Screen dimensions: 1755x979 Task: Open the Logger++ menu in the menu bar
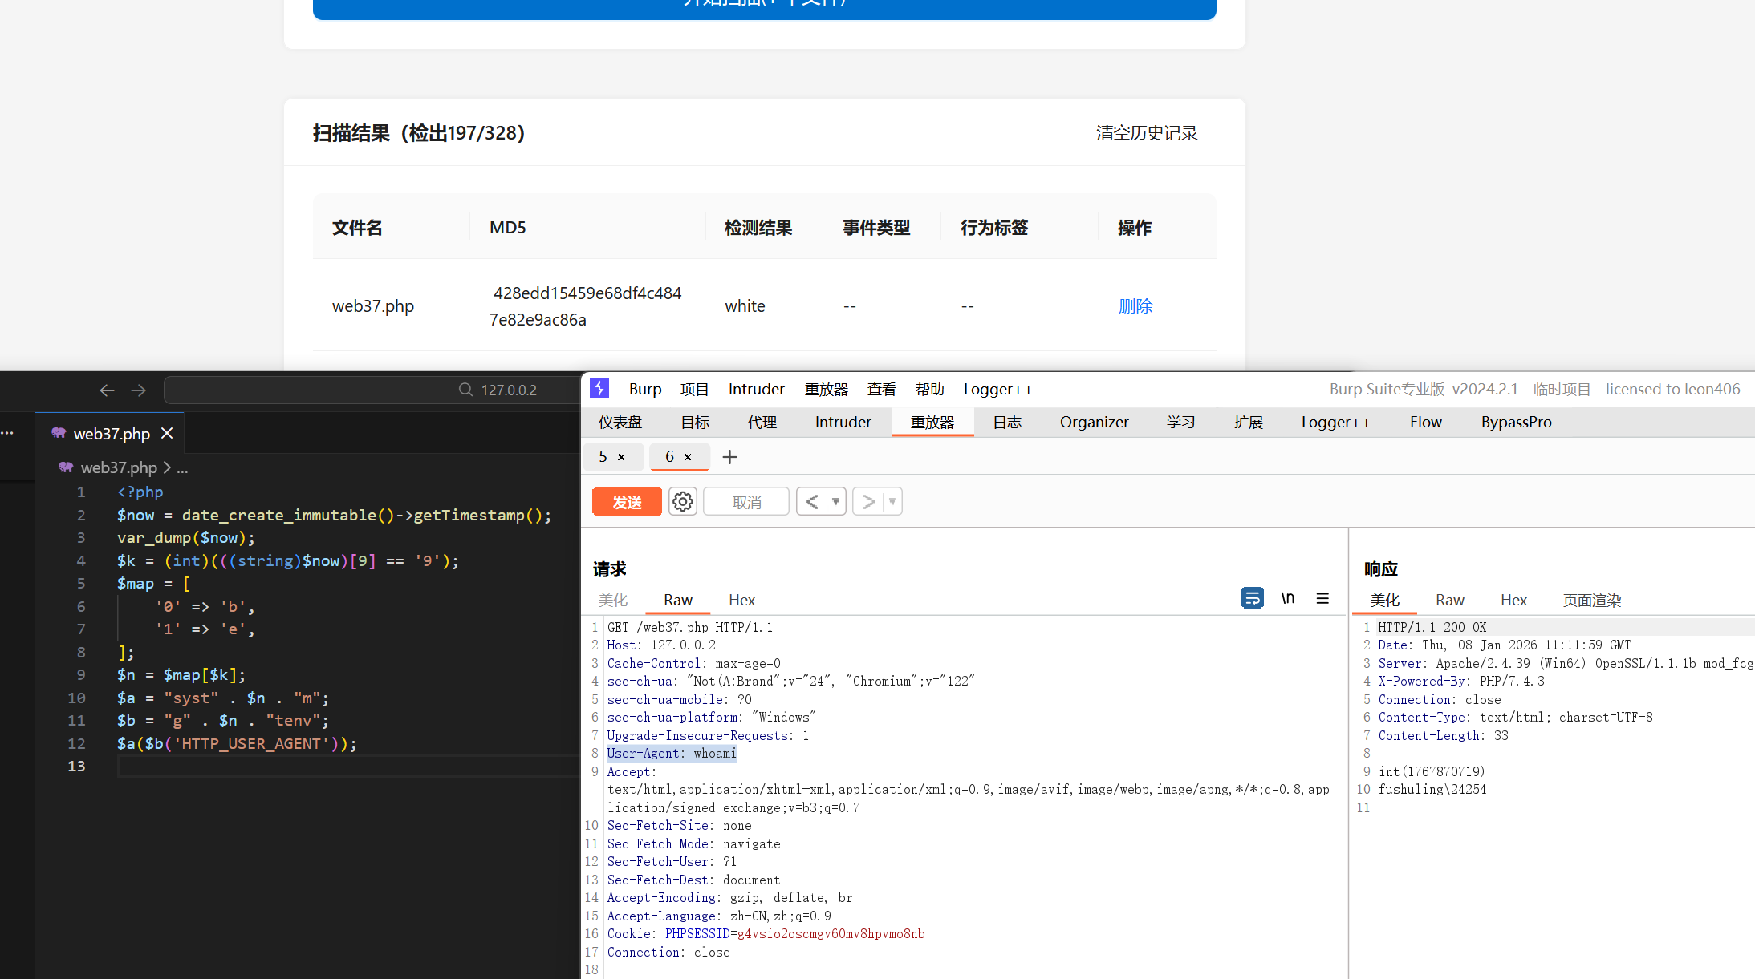click(x=997, y=390)
